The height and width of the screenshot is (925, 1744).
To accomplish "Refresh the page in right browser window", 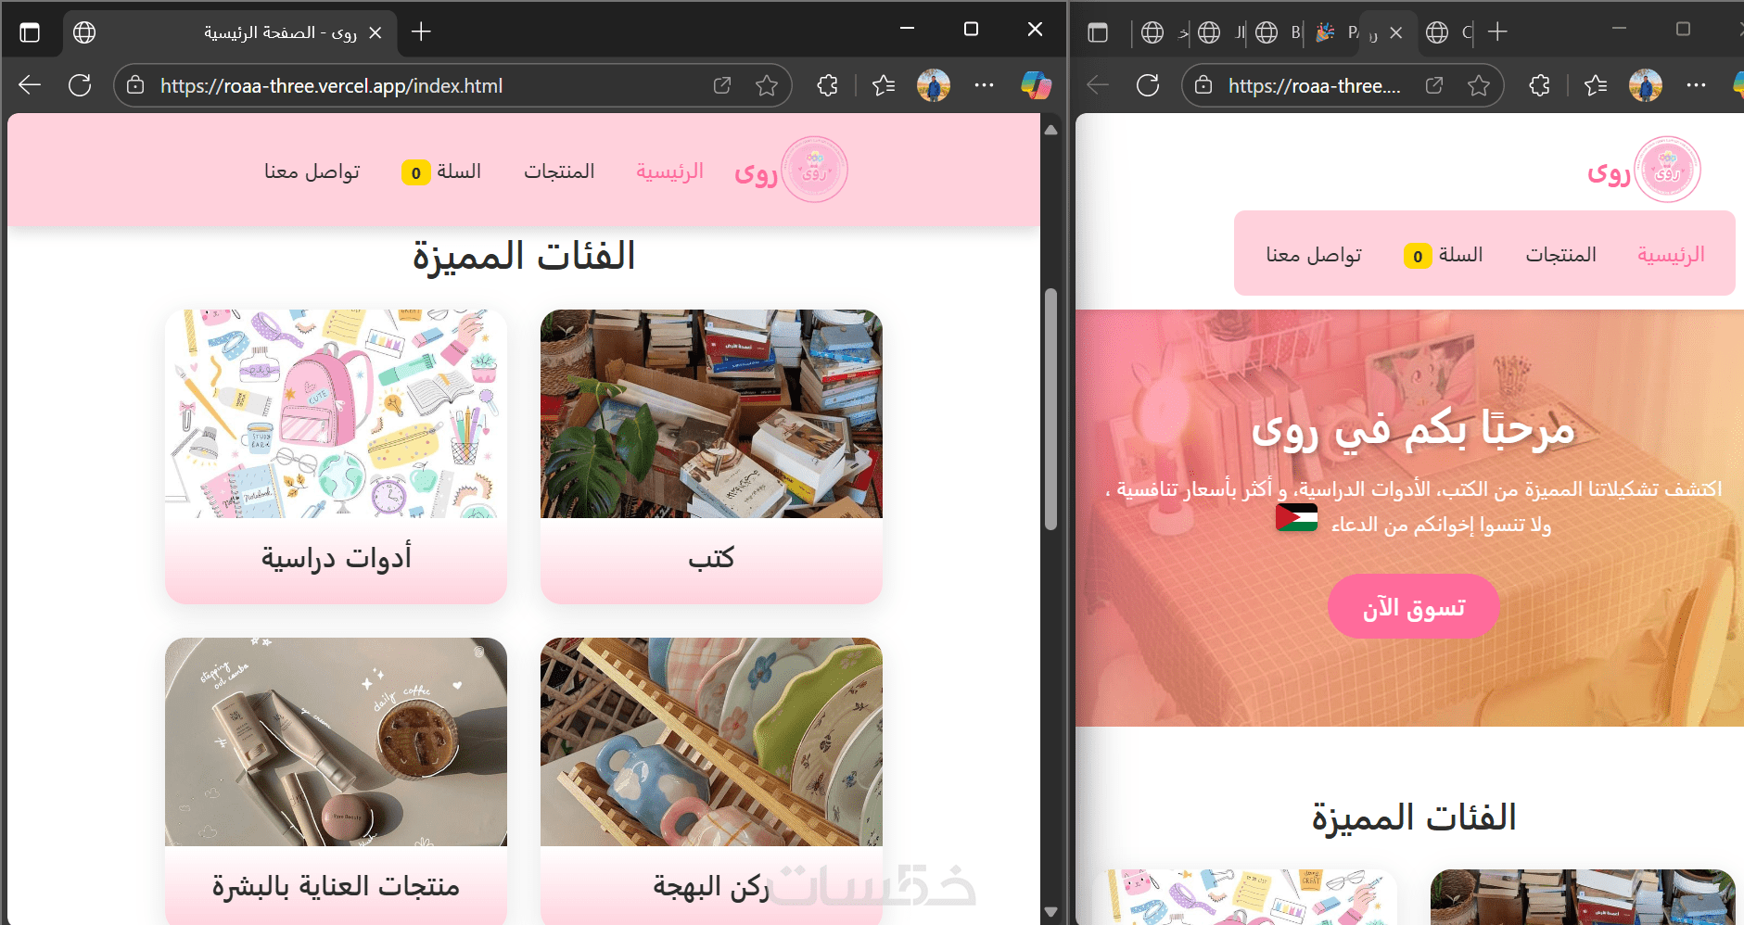I will tap(1148, 85).
